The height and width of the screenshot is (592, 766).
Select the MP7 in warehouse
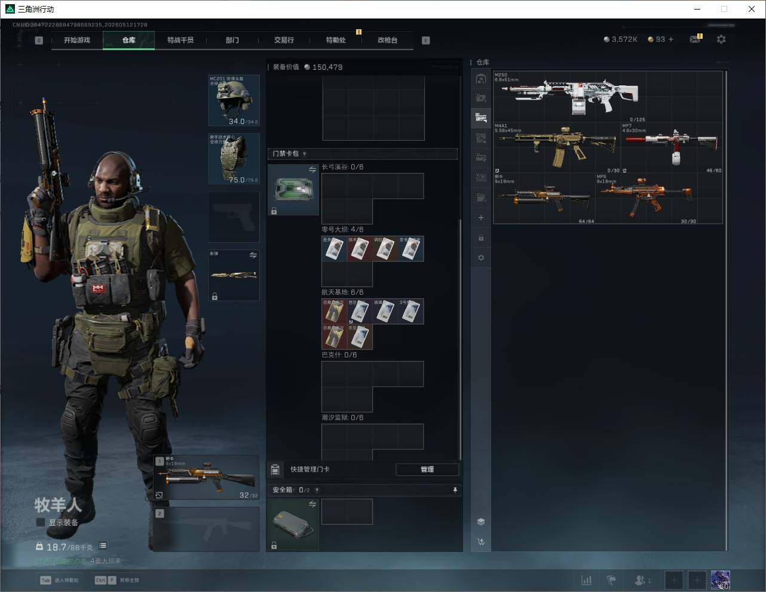point(672,148)
